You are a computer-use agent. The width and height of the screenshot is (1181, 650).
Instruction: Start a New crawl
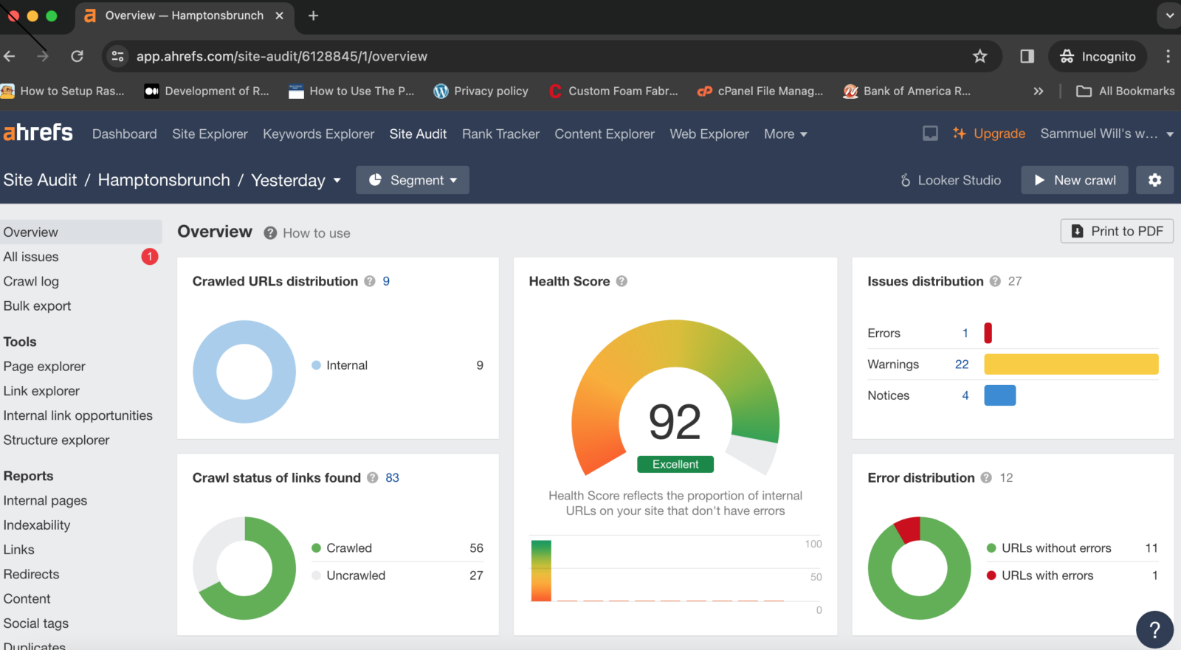(x=1075, y=180)
